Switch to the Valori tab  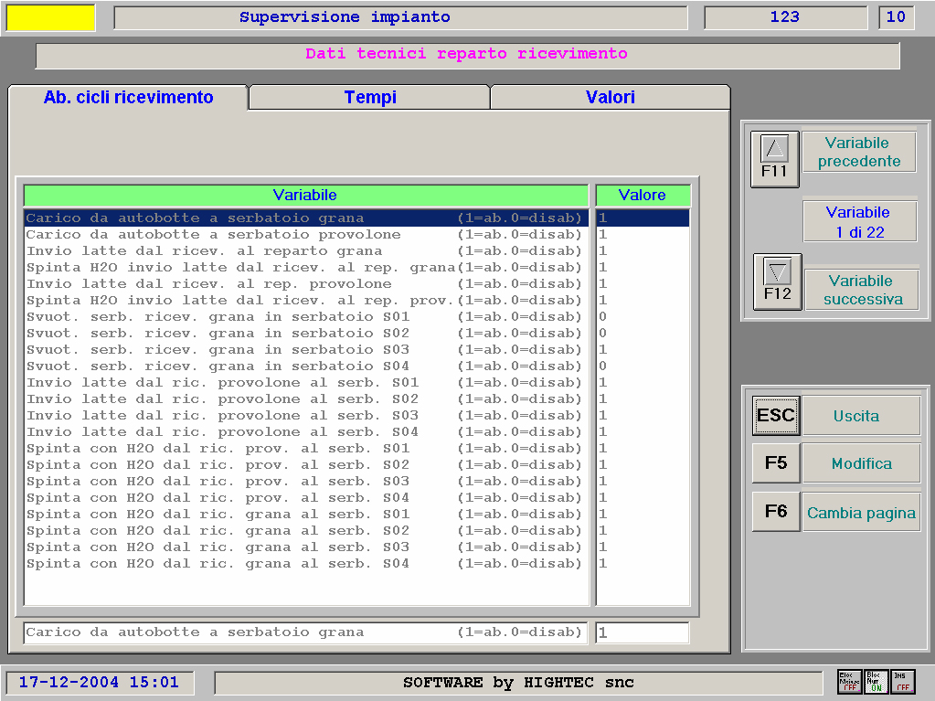click(610, 97)
